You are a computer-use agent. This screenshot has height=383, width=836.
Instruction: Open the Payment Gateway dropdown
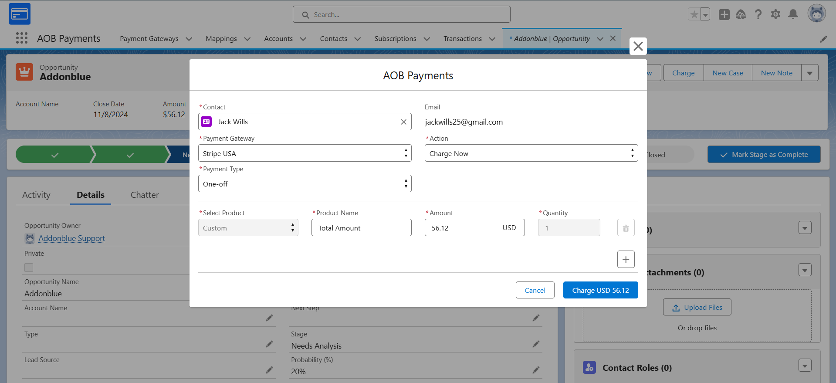click(x=305, y=153)
